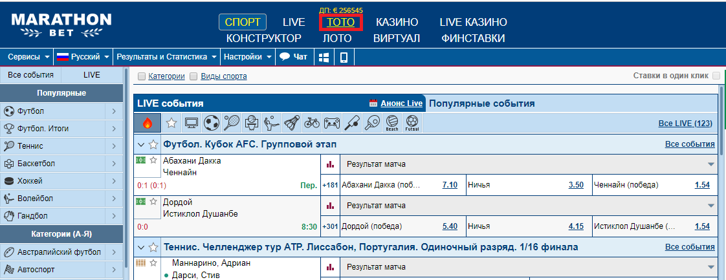Open the Настройки dropdown
The image size is (726, 280).
point(248,57)
